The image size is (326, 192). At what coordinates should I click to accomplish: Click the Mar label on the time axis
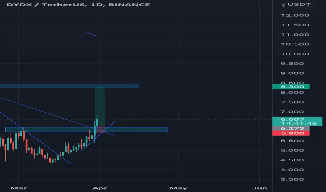19,188
